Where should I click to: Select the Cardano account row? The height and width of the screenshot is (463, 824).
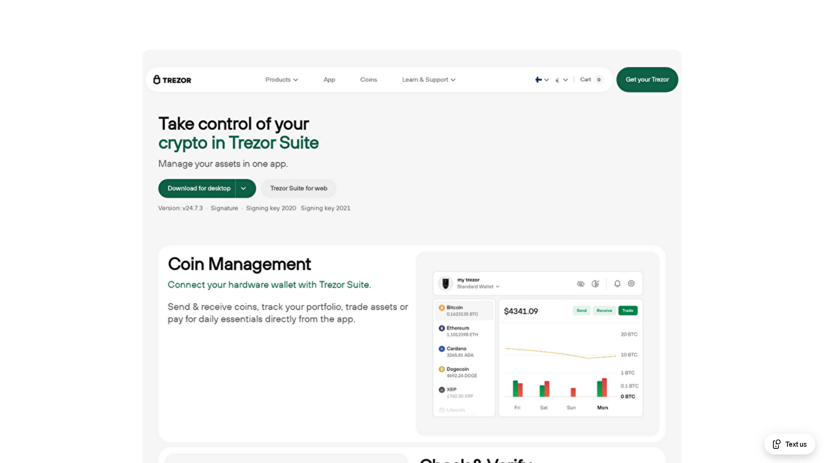tap(464, 352)
